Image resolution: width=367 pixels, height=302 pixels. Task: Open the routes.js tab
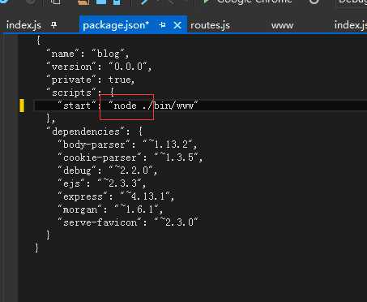point(210,25)
